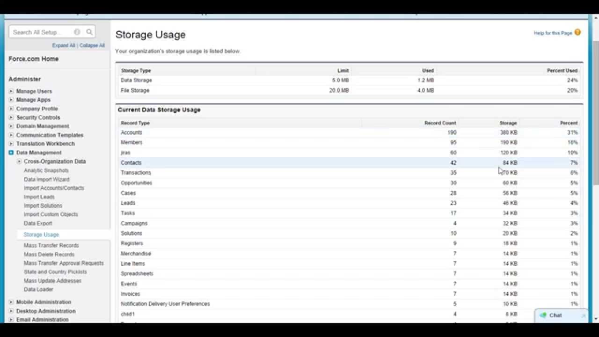The image size is (599, 337).
Task: Click the Percent Used column header
Action: [x=562, y=71]
